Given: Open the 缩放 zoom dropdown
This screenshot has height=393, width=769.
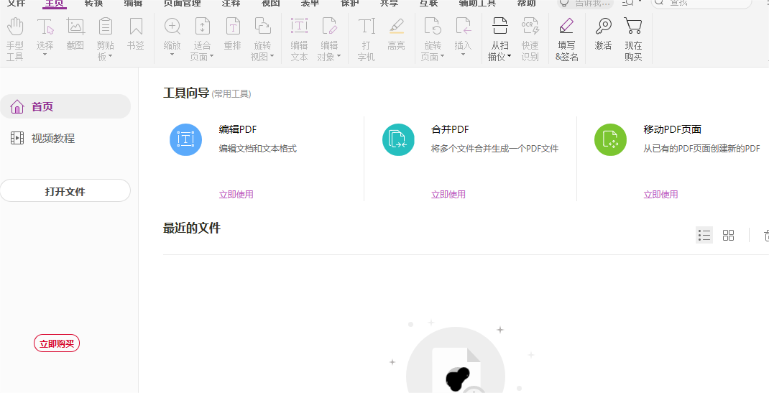Looking at the screenshot, I should [x=172, y=55].
